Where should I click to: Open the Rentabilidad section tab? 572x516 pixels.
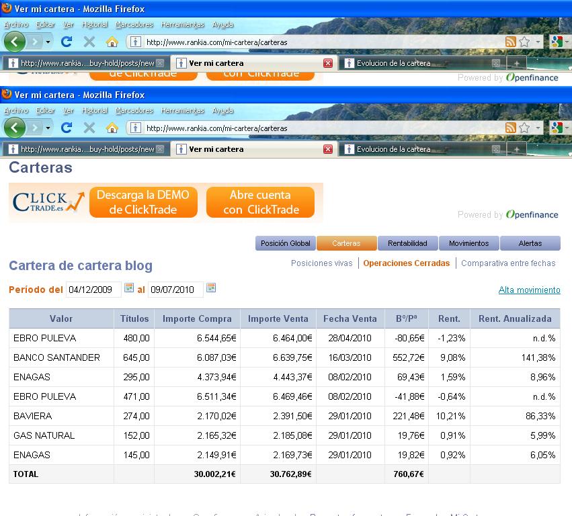coord(407,243)
